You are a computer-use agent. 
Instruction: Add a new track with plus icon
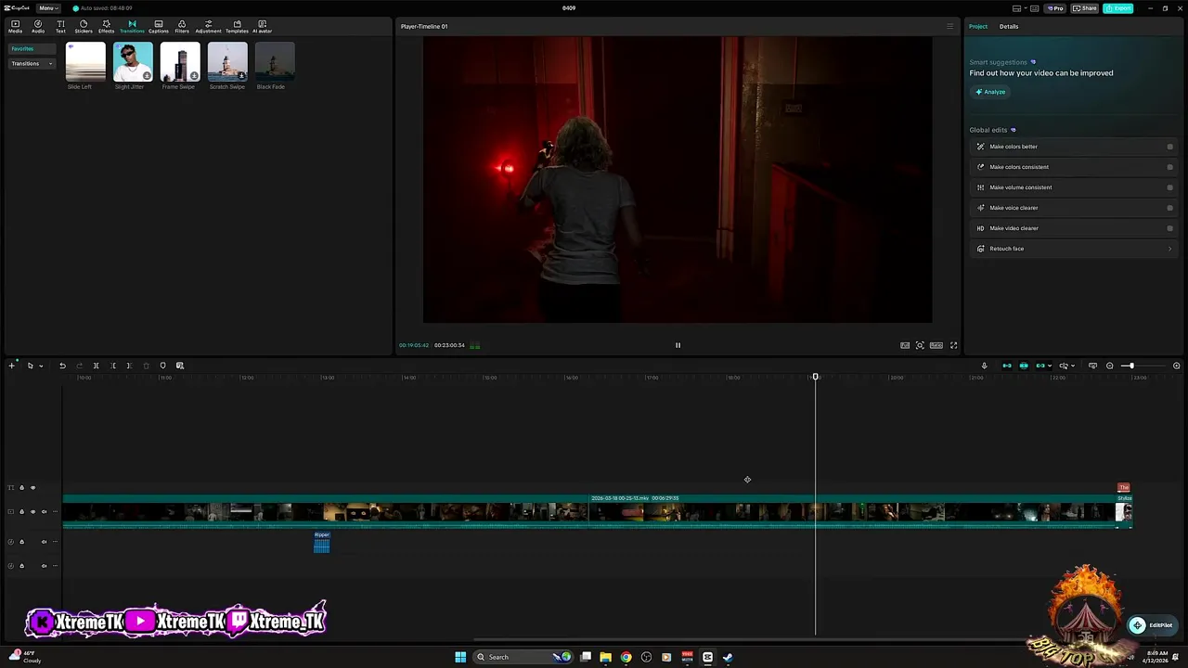[12, 366]
